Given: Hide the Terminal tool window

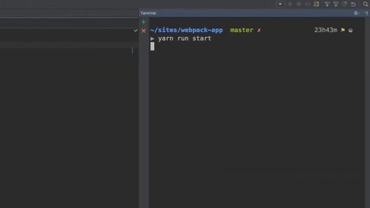Looking at the screenshot, I should 366,13.
